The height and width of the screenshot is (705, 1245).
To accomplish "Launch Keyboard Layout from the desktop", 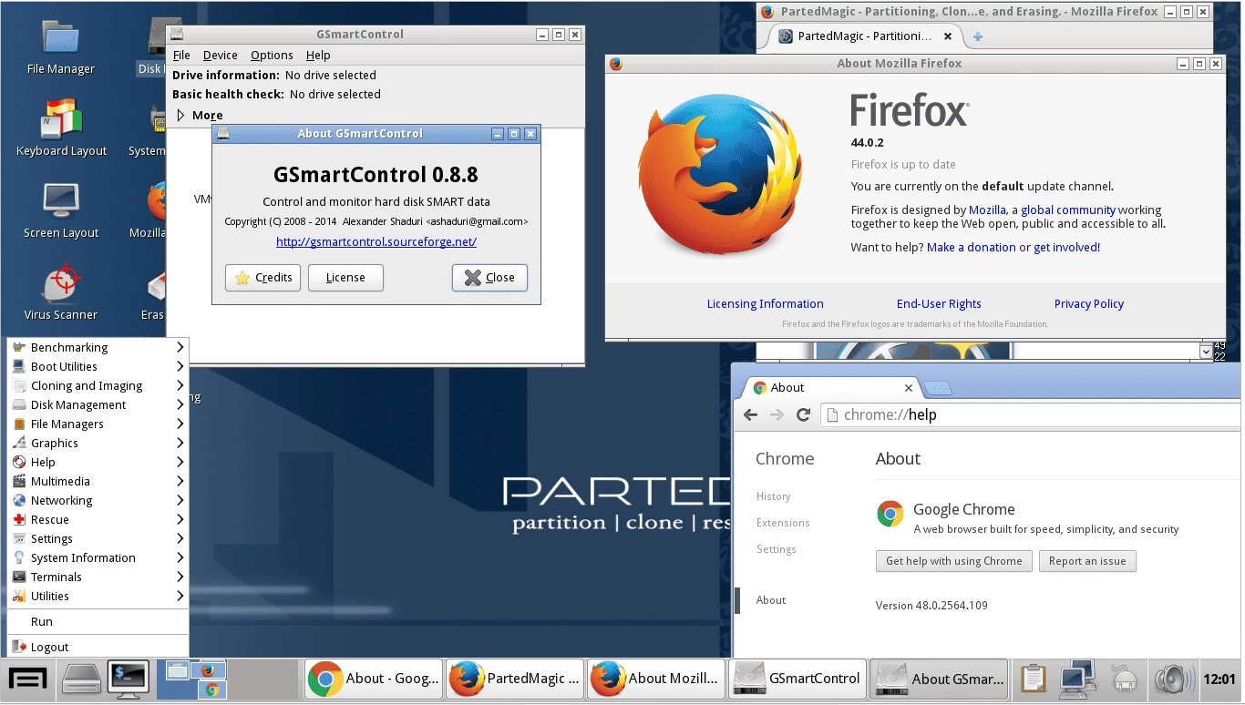I will click(x=61, y=128).
